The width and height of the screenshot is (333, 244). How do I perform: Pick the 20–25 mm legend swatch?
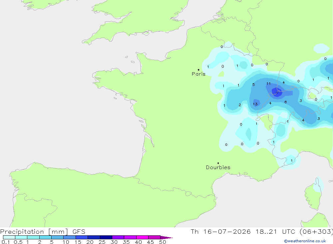tap(94, 237)
